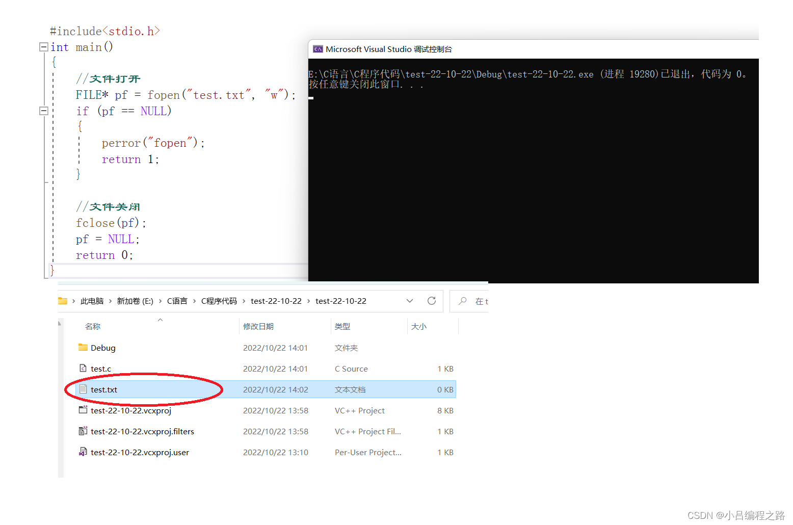Viewport: 793px width, 525px height.
Task: Expand the chevron after 新加卷 (E:)
Action: pyautogui.click(x=160, y=301)
